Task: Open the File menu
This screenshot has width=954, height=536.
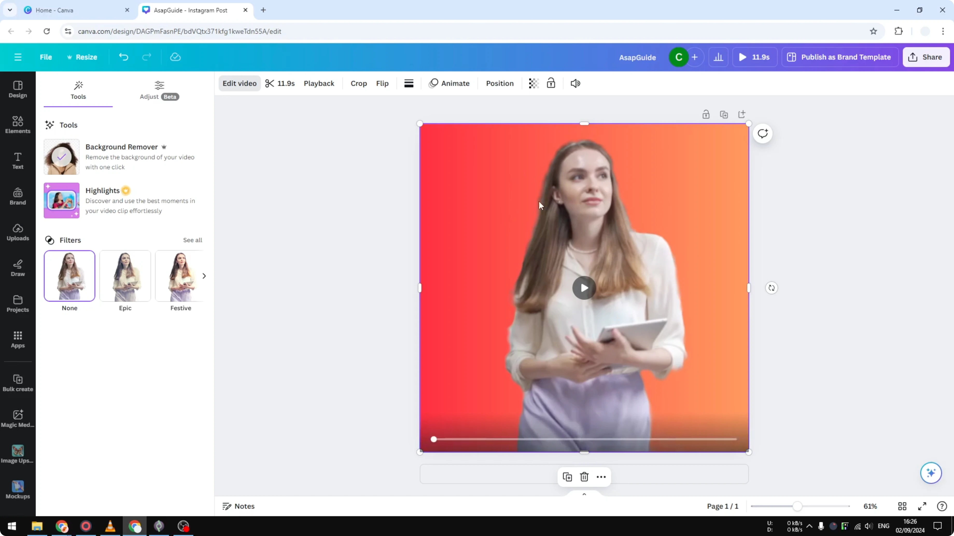Action: tap(46, 57)
